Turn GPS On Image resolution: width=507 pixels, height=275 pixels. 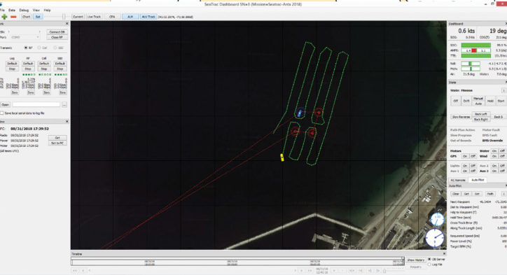click(x=465, y=156)
